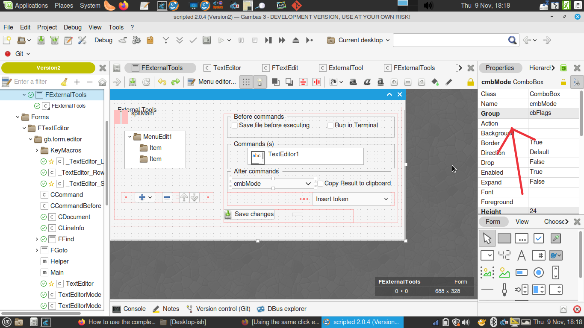The image size is (584, 328).
Task: Click the 'Save changes' button on the form
Action: click(x=249, y=214)
